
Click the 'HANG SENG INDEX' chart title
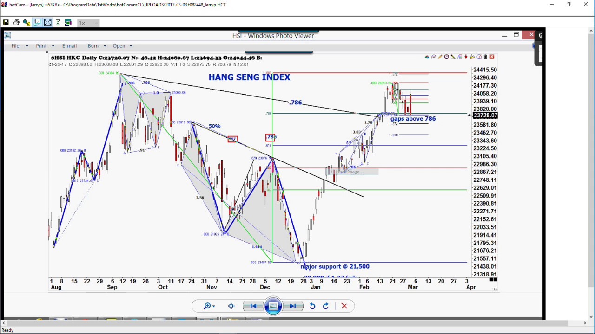click(x=249, y=77)
